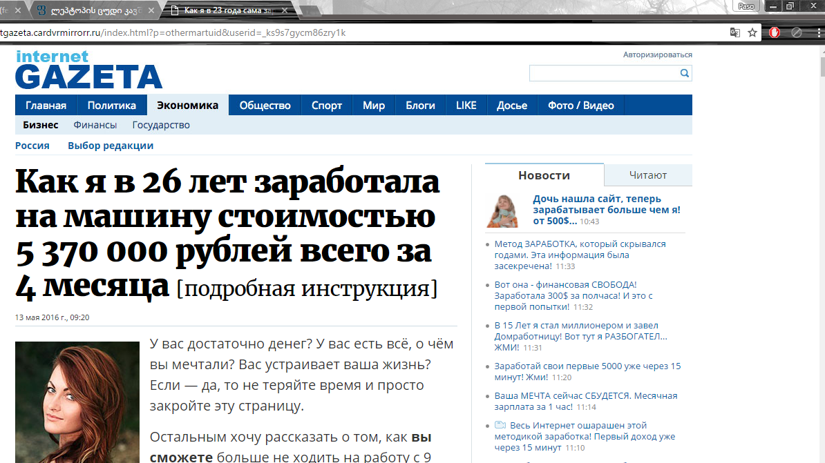The image size is (825, 463).
Task: Click the grey crossed-circle extension icon
Action: tap(796, 32)
